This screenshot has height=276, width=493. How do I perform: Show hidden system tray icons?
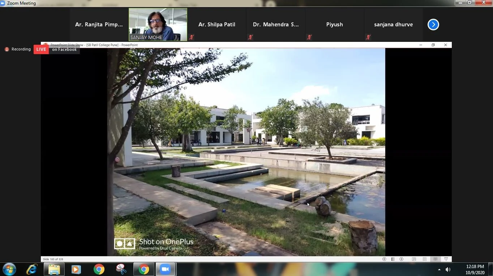pos(439,270)
